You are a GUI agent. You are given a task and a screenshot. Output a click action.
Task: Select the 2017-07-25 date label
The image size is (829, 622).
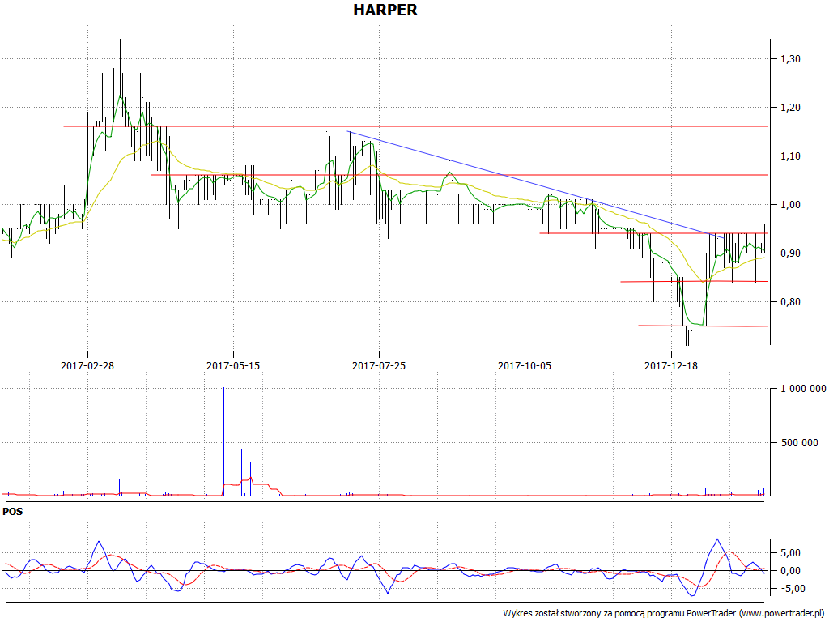tap(379, 365)
